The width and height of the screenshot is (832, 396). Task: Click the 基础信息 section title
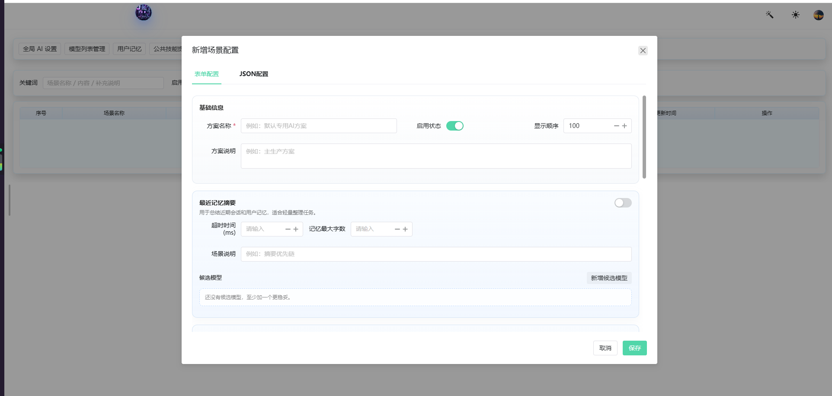211,108
